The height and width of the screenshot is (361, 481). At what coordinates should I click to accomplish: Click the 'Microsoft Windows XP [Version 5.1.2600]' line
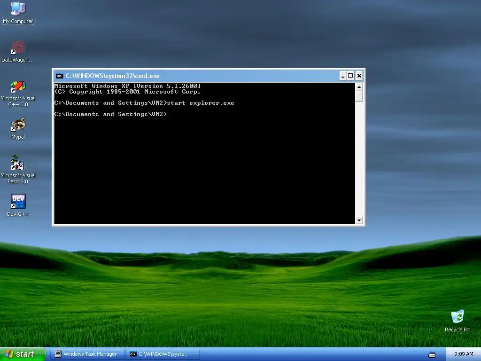(x=128, y=86)
